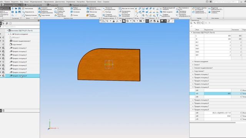Click Добавить деталь-заготовку ribbon tool
Screen dimensions: 246x138
coord(94,8)
